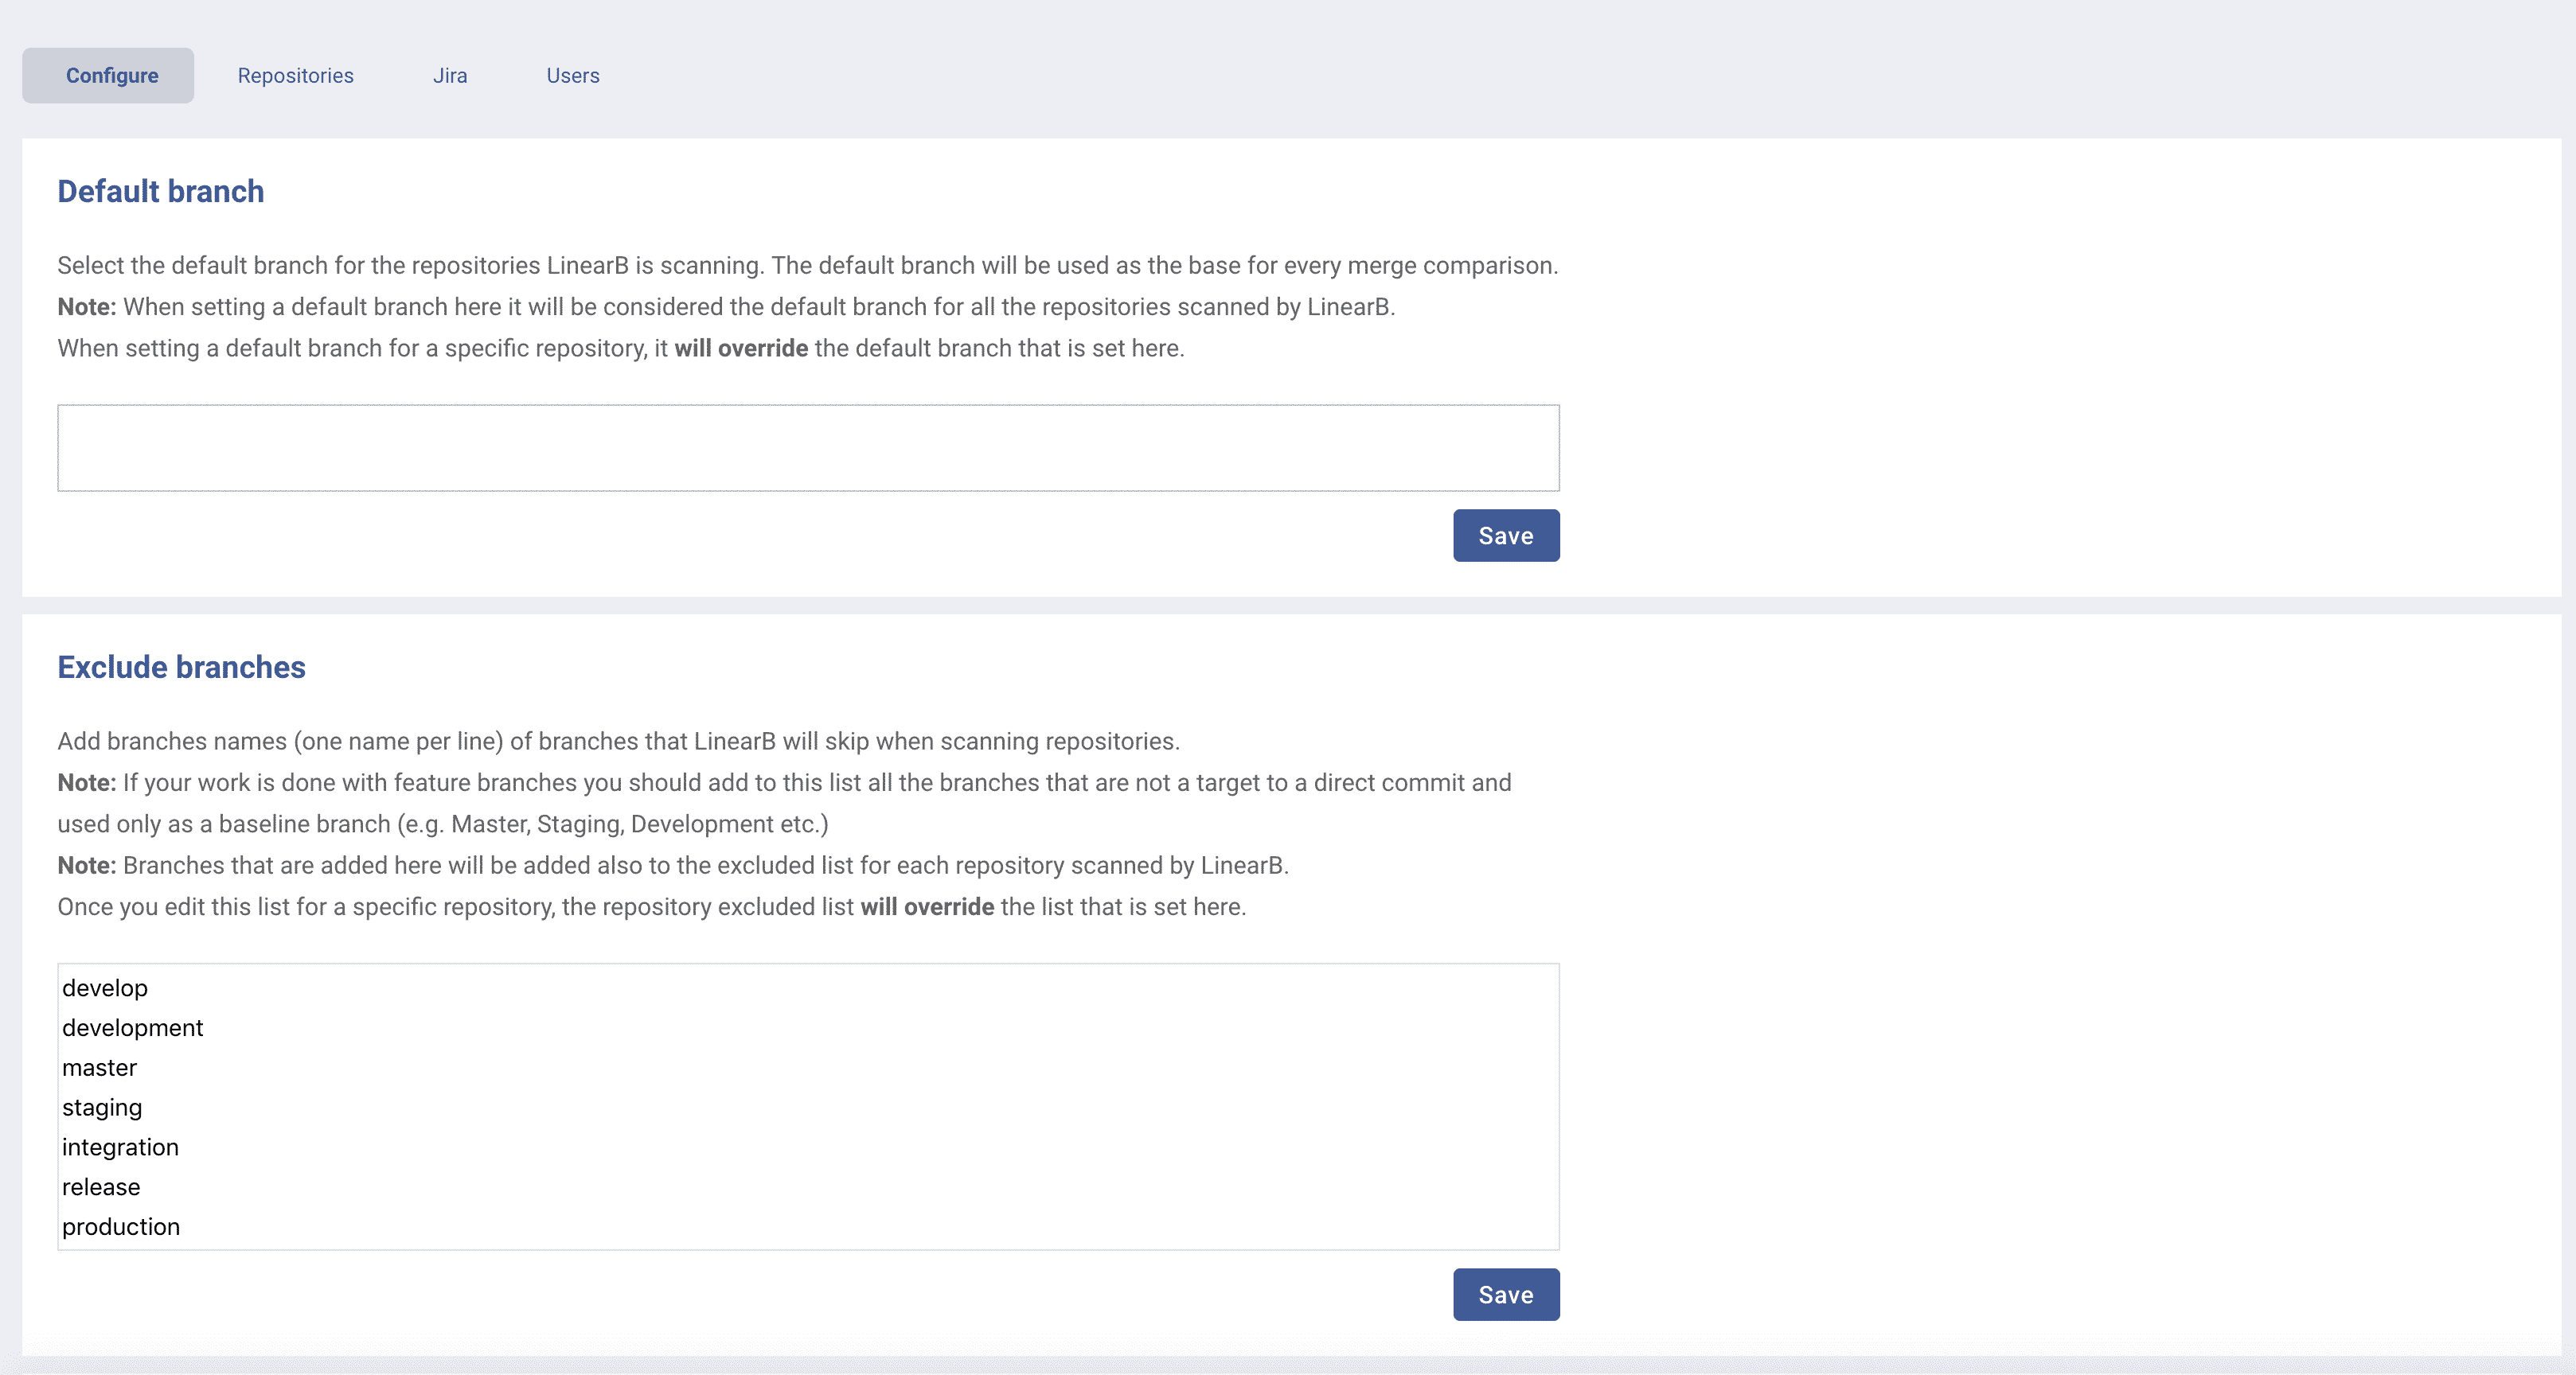Save the Exclude branches list
Viewport: 2576px width, 1375px height.
(x=1506, y=1295)
